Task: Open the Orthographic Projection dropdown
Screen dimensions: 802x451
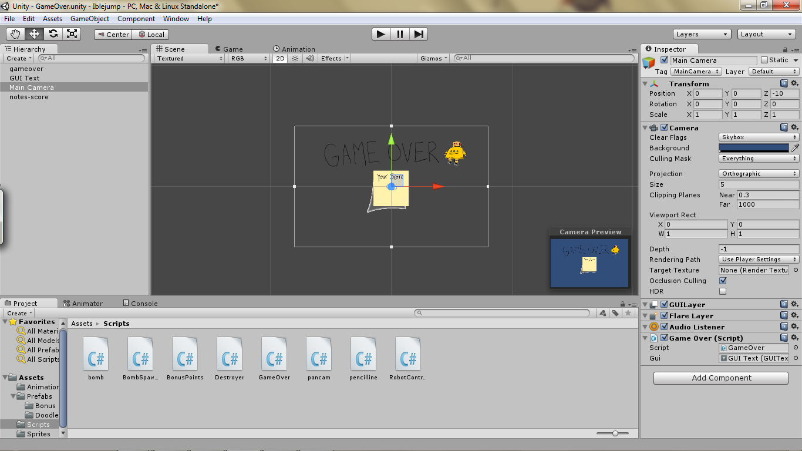Action: 759,174
